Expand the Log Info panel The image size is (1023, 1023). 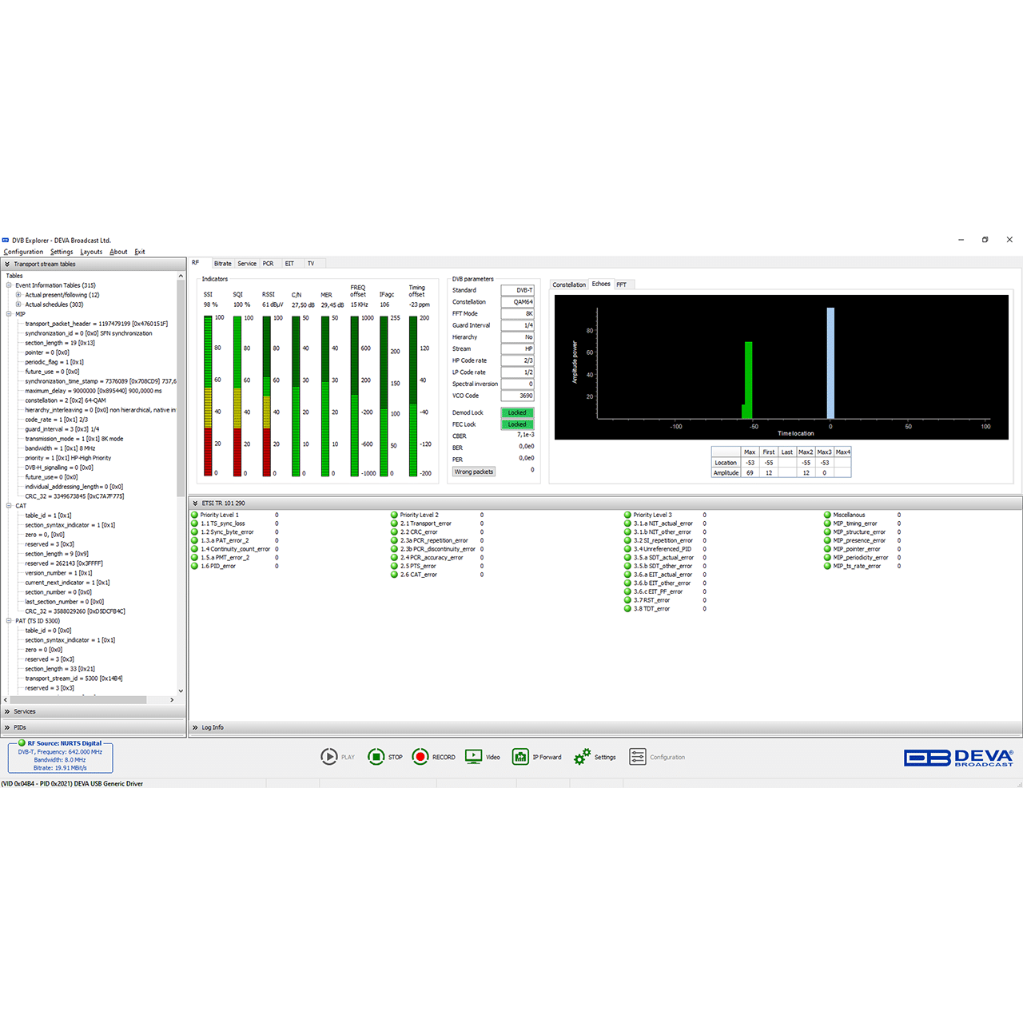click(x=195, y=727)
